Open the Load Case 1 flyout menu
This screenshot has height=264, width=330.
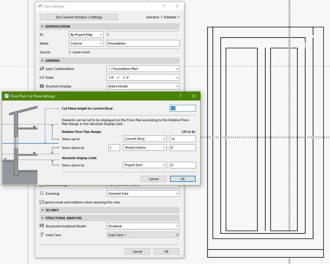pos(143,235)
